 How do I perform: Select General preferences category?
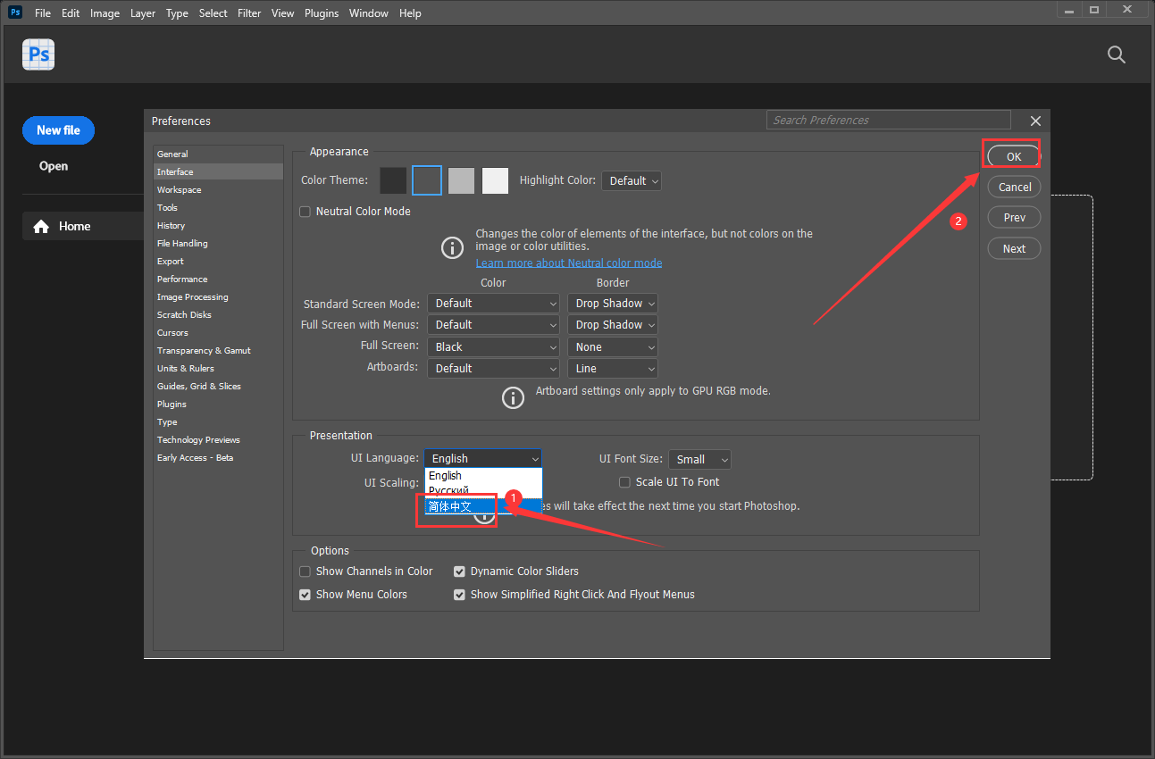pos(218,154)
